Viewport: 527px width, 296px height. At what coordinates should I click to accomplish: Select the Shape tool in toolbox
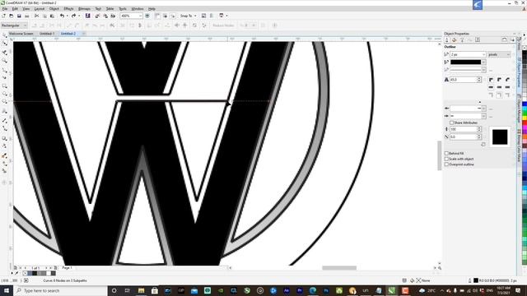coord(4,44)
